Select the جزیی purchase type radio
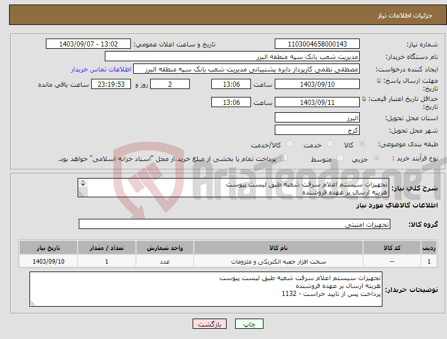The width and height of the screenshot is (447, 339). click(376, 158)
